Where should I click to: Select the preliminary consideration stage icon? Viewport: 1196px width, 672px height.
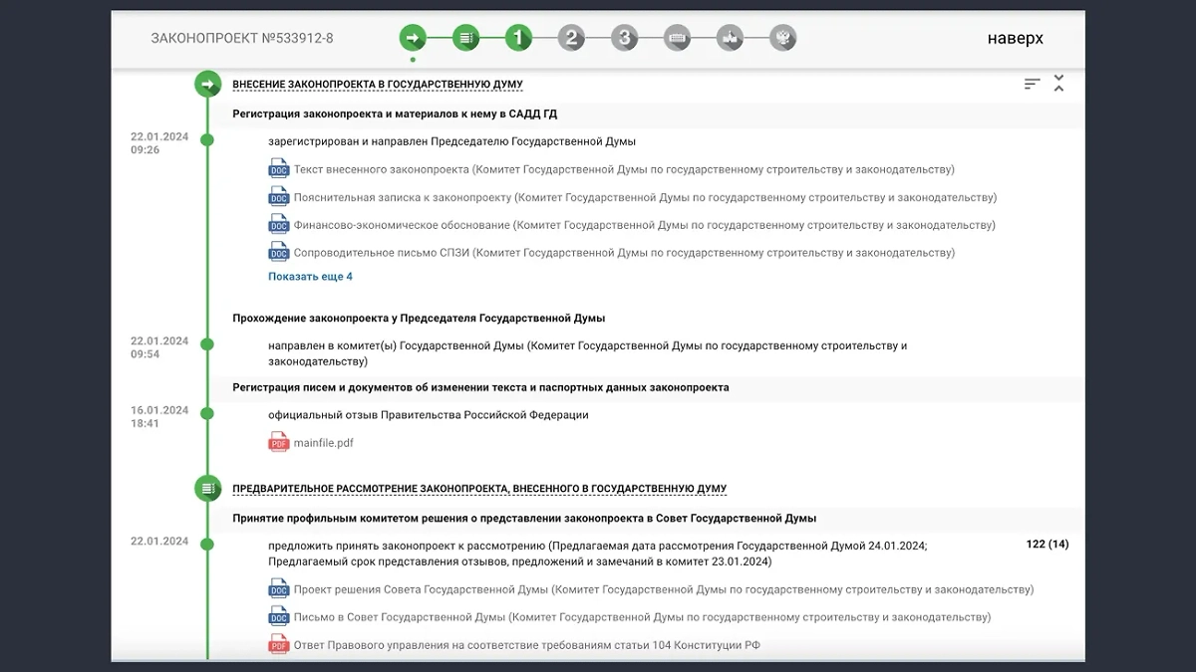467,37
